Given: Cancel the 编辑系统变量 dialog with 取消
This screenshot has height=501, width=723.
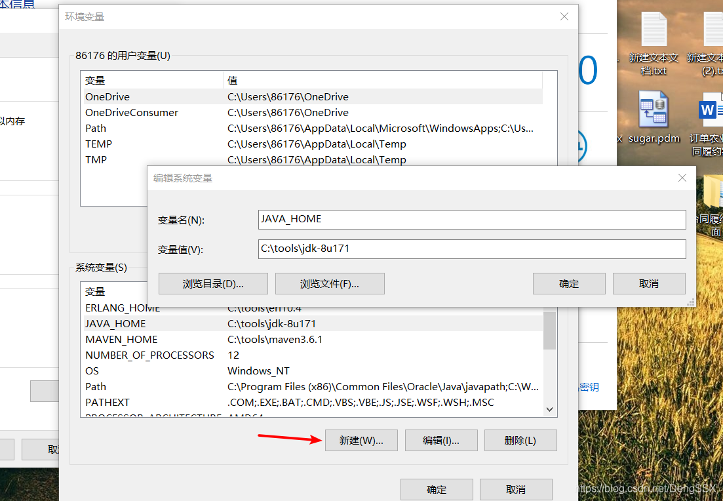Looking at the screenshot, I should tap(649, 284).
